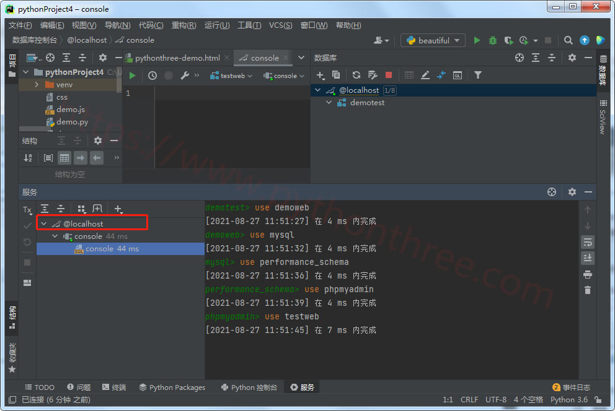
Task: Toggle scroll to end in output
Action: tap(587, 258)
